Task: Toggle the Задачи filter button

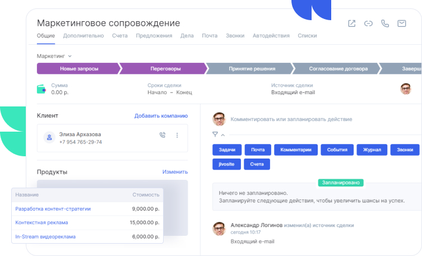Action: click(227, 150)
